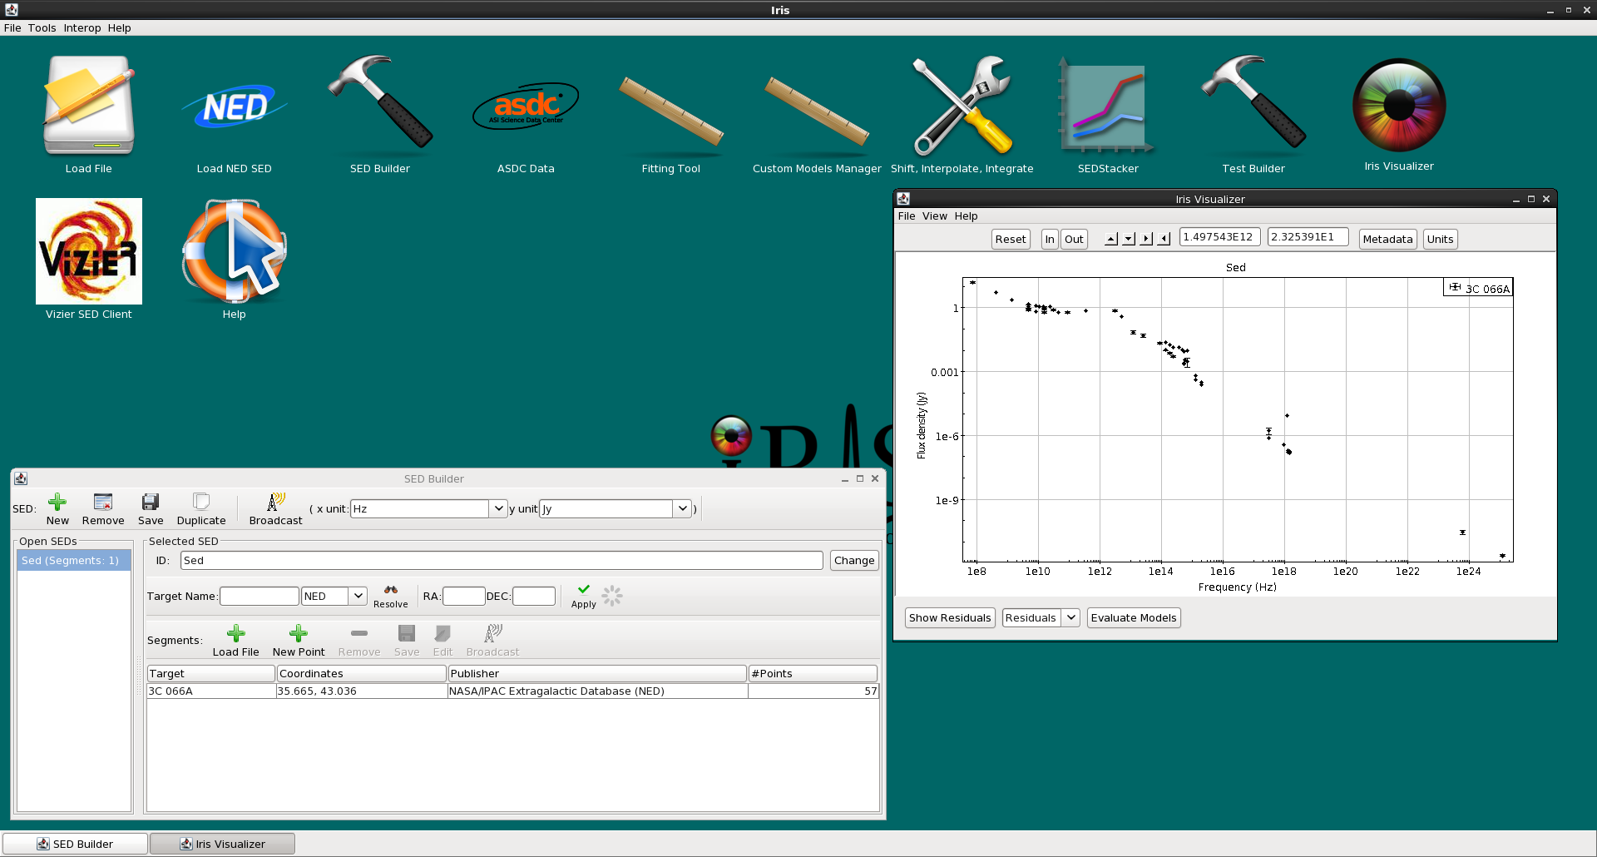Screen dimensions: 1597x857
Task: Open the Test Builder hammer icon
Action: click(1253, 114)
